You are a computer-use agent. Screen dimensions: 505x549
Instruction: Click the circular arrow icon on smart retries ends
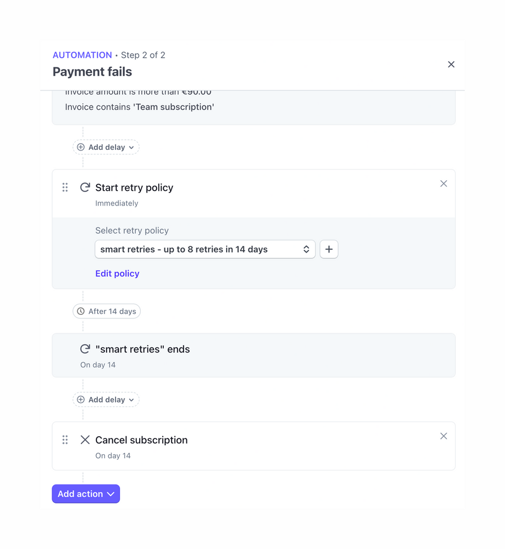[x=85, y=348]
